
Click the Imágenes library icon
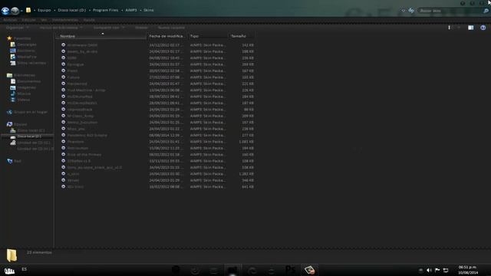pos(13,87)
